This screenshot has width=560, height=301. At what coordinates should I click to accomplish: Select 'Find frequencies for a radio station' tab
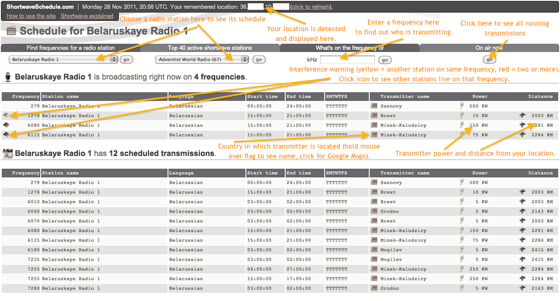[x=71, y=48]
